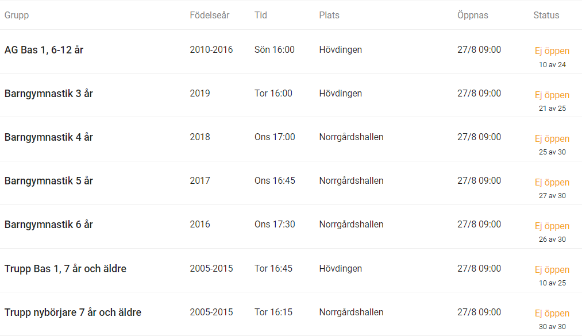Open the Barngymnastik 3 år group
582x336 pixels.
click(x=49, y=94)
